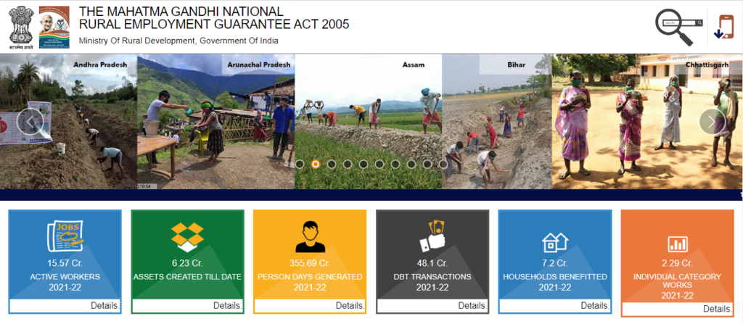Click the Bihar slide photo
Viewport: 743px width, 324px height.
click(x=496, y=122)
